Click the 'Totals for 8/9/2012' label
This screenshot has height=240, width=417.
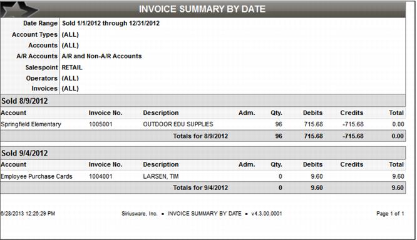(x=200, y=136)
